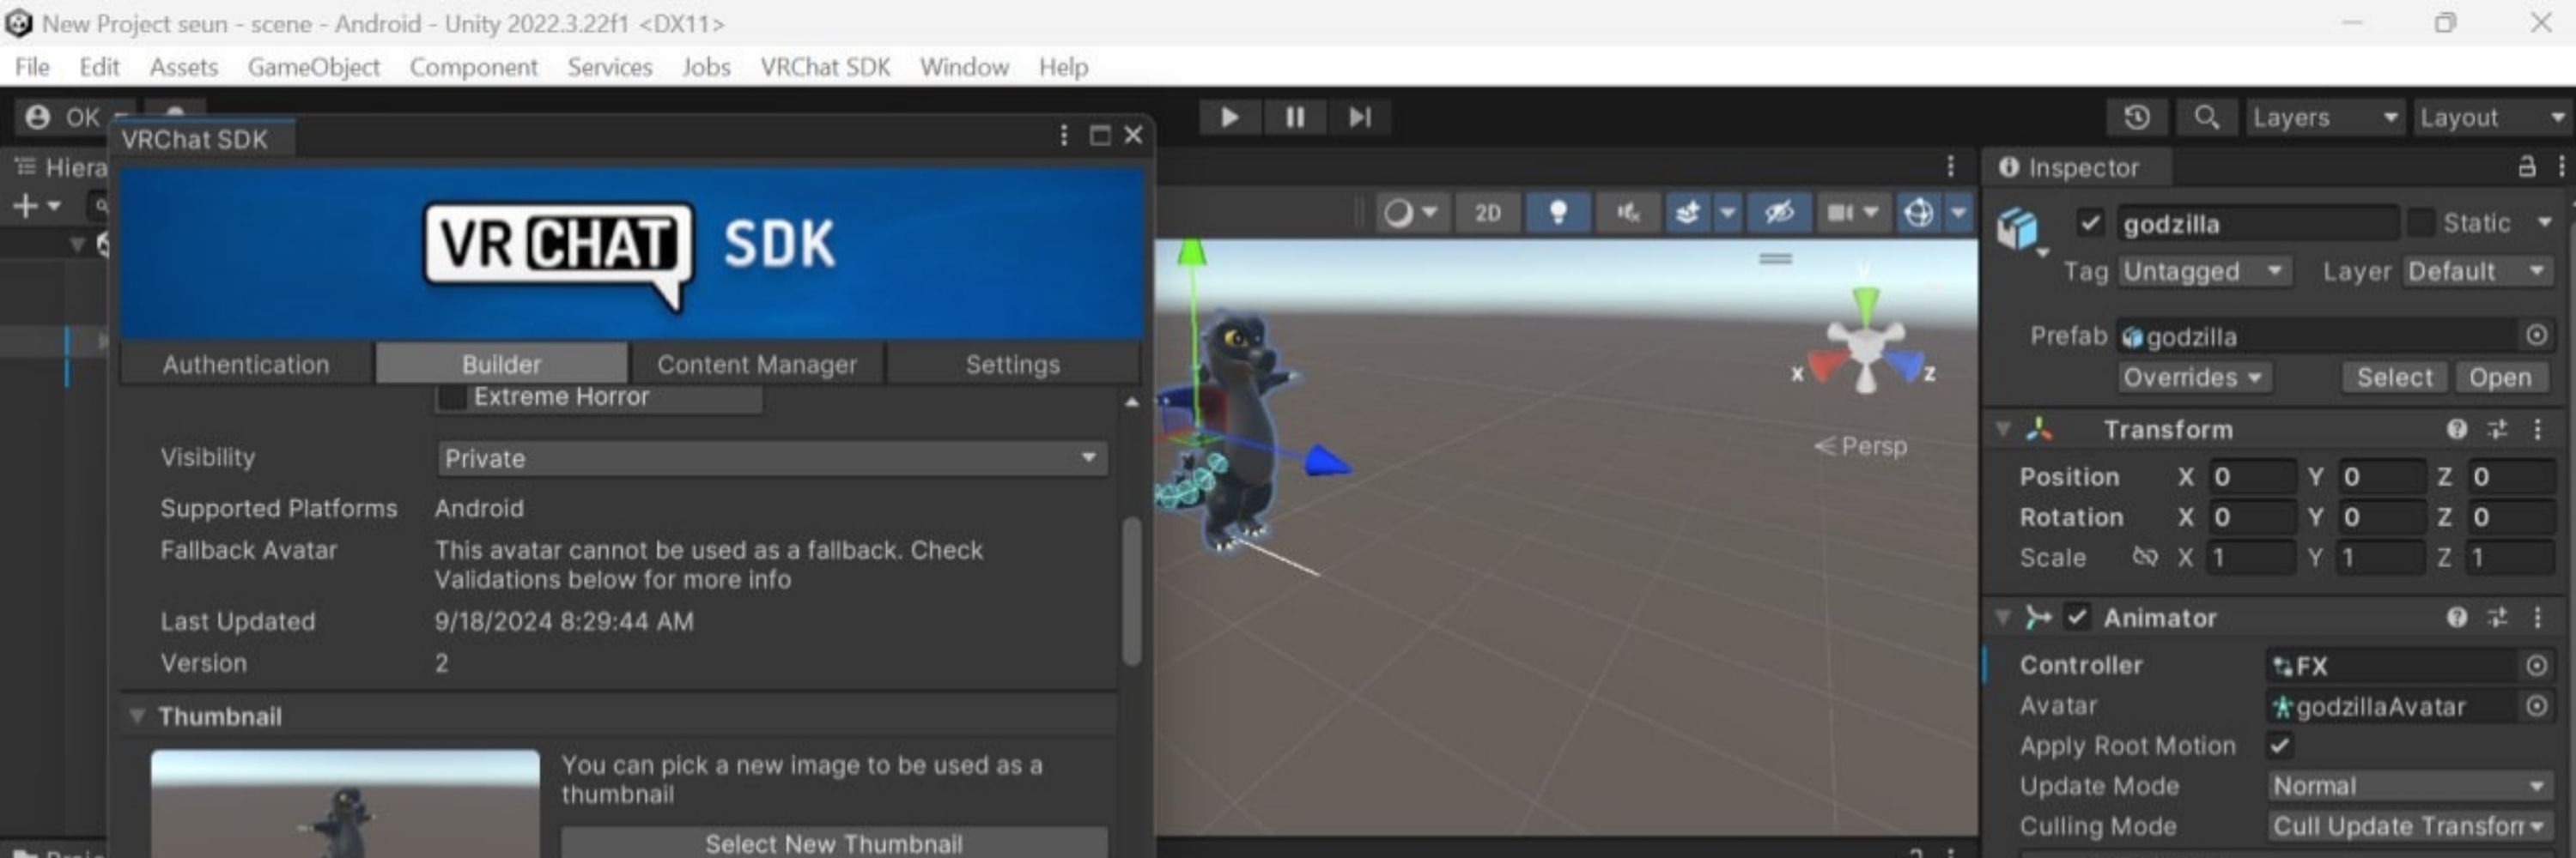
Task: Toggle Persp projection label in Scene view
Action: pyautogui.click(x=1861, y=445)
